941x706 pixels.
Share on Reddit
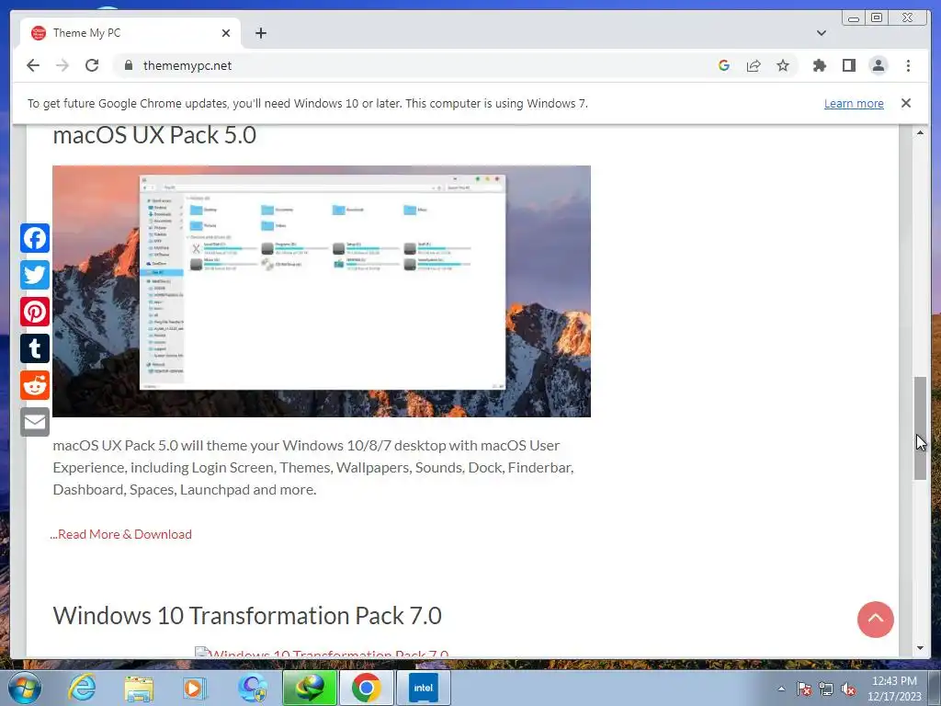[35, 385]
